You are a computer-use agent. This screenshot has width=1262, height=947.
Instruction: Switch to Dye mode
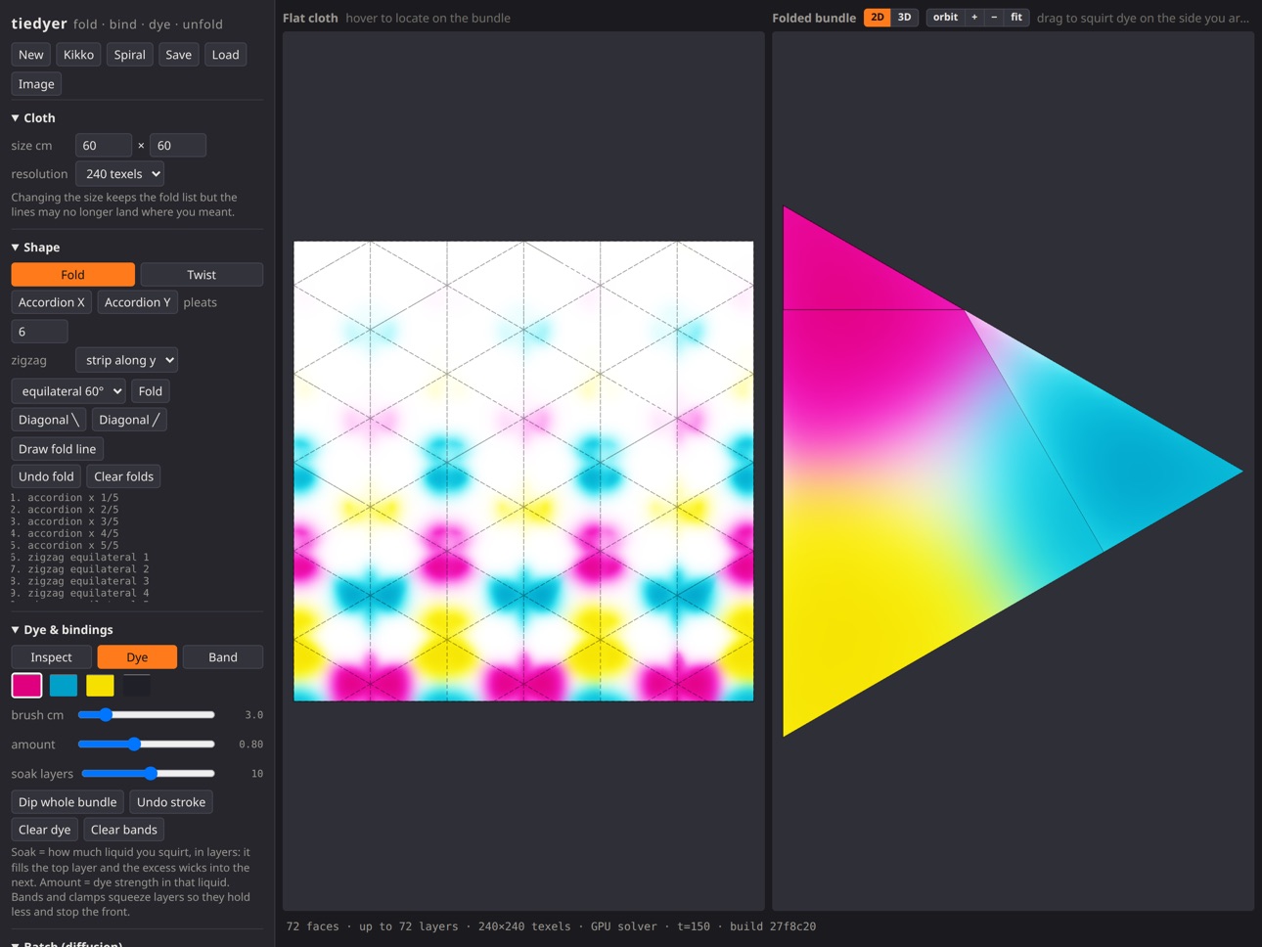coord(137,657)
